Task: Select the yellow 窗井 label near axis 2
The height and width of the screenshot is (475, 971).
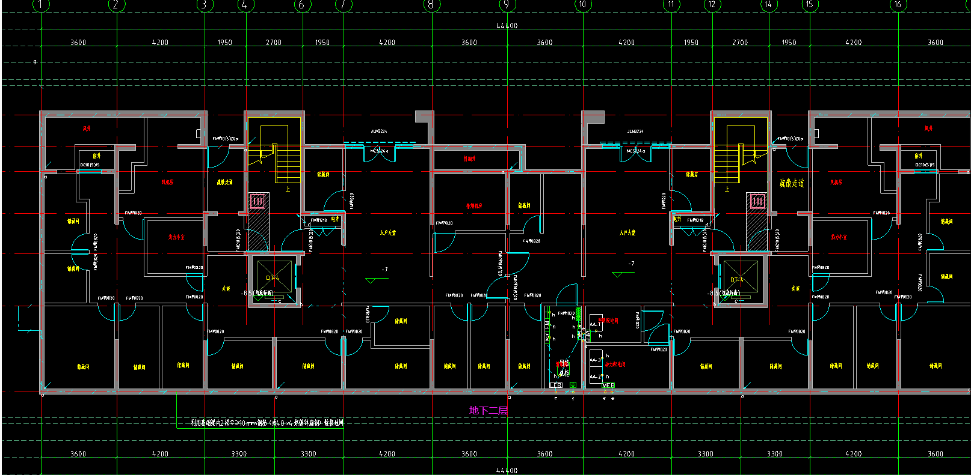Action: 97,156
